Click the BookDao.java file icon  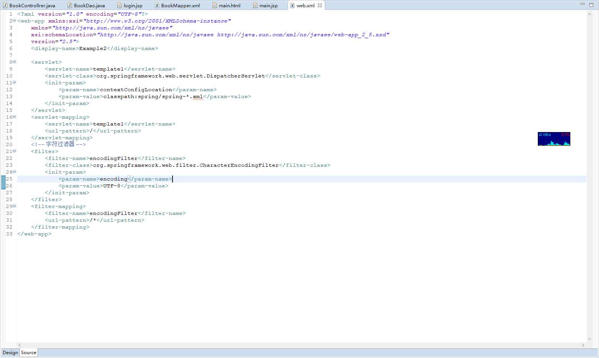tap(70, 5)
